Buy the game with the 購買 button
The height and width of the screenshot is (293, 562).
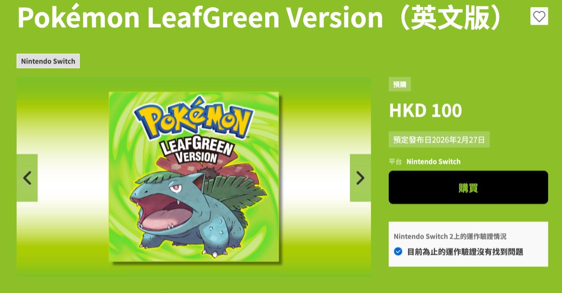pyautogui.click(x=468, y=187)
